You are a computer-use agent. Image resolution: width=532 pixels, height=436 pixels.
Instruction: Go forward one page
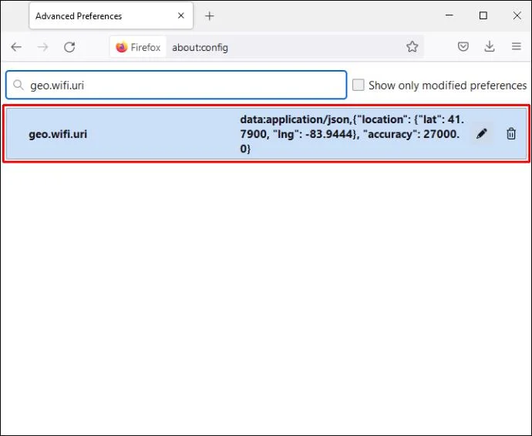pyautogui.click(x=42, y=47)
